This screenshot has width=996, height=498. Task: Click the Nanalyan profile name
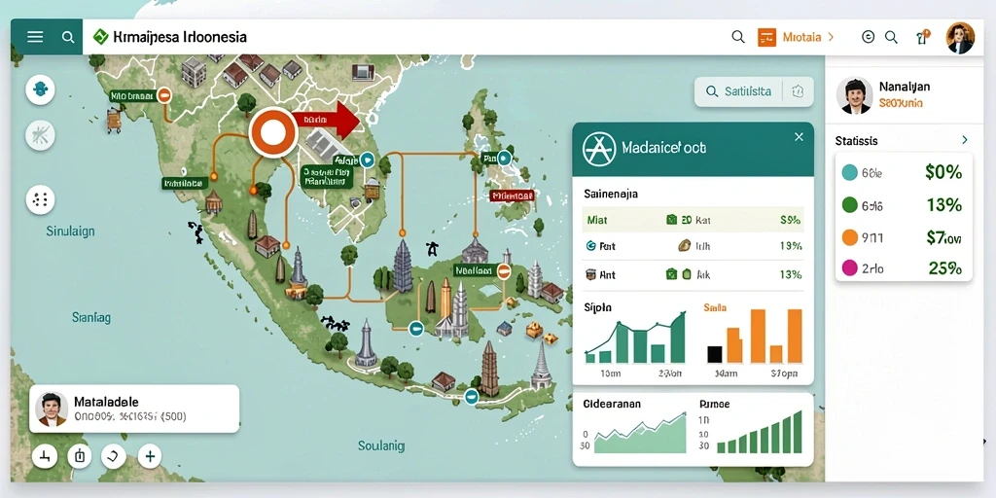click(x=905, y=87)
